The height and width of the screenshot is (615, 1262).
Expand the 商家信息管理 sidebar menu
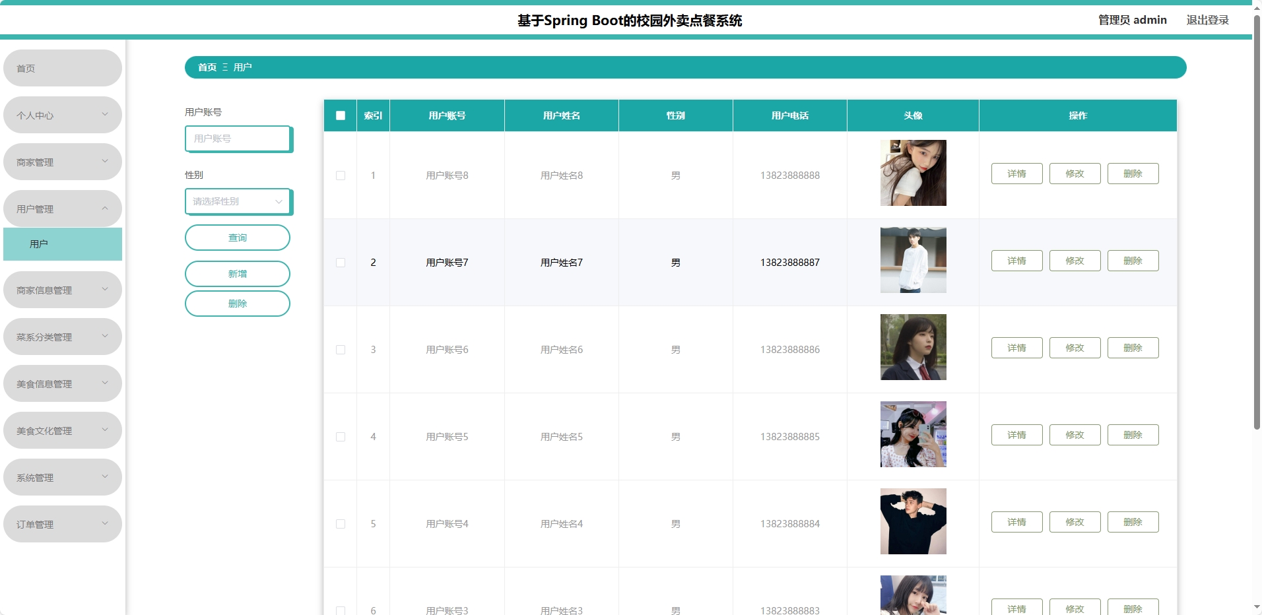tap(63, 290)
